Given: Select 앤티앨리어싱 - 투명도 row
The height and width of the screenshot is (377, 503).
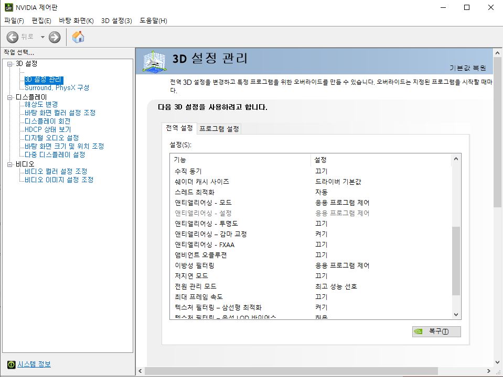Looking at the screenshot, I should coord(311,224).
